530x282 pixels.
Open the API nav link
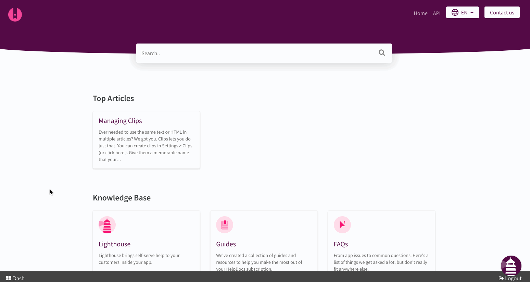tap(437, 13)
